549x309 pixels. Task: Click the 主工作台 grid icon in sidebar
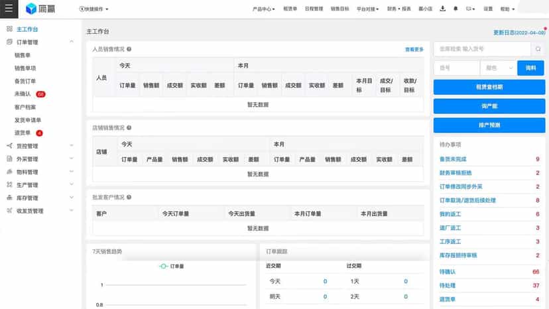[x=9, y=29]
